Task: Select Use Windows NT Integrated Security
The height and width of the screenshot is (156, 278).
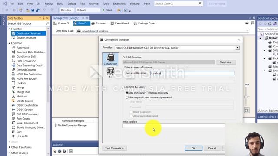Action: [x=127, y=93]
